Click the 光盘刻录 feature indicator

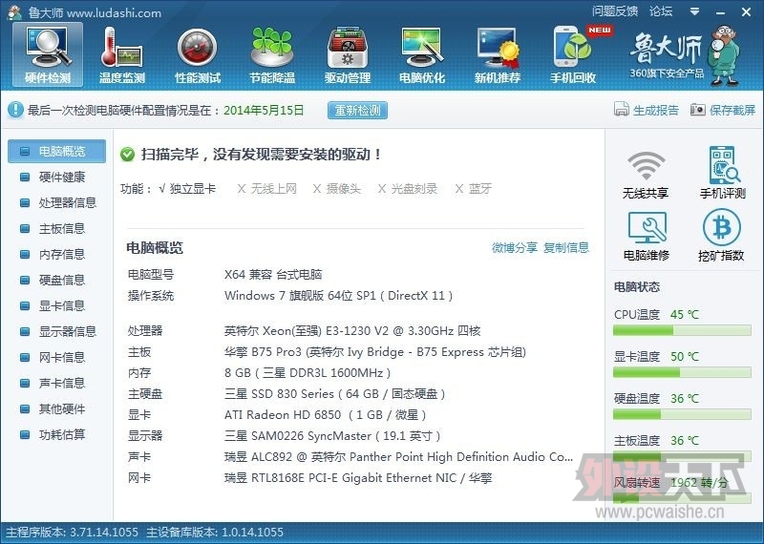point(408,188)
